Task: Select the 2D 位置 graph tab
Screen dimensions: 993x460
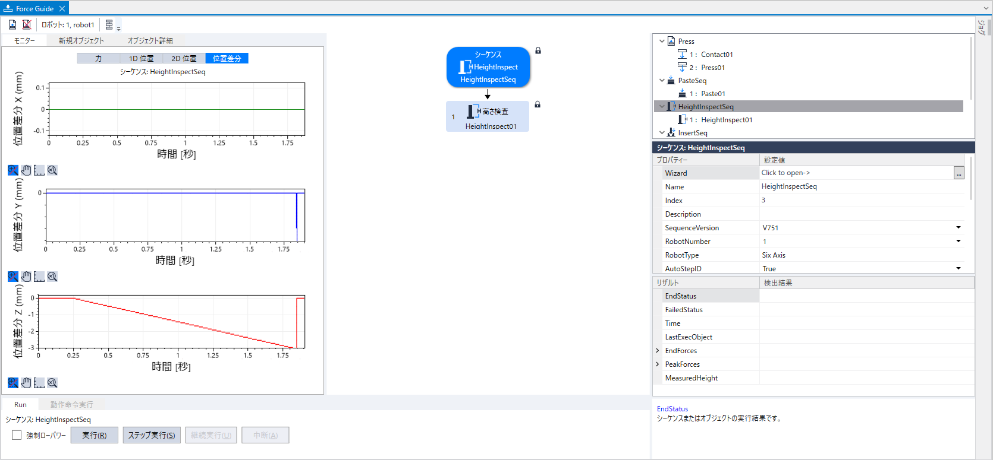Action: point(184,58)
